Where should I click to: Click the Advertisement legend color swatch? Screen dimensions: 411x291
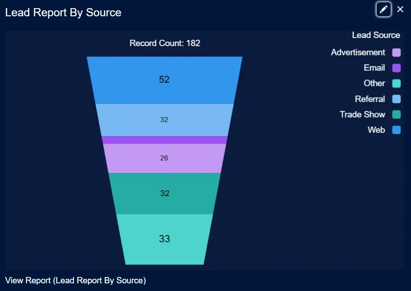[396, 53]
